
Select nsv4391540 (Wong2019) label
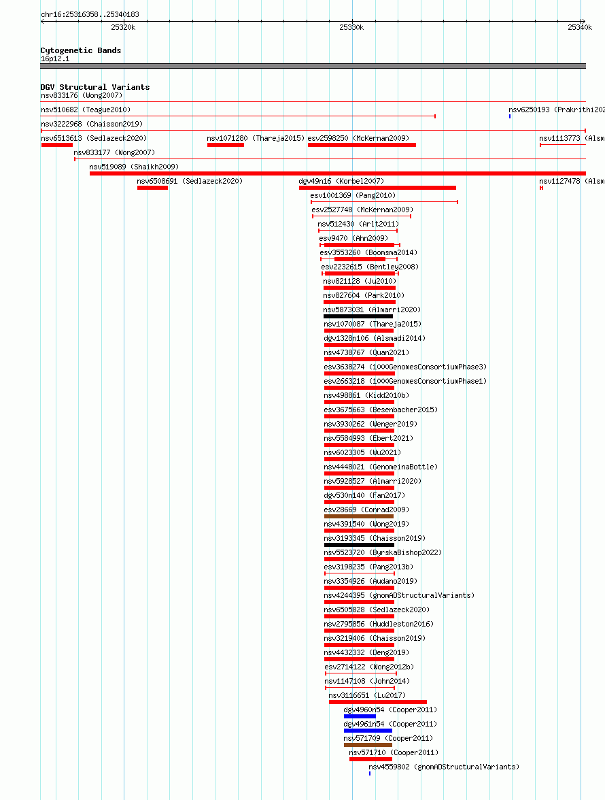(x=366, y=524)
